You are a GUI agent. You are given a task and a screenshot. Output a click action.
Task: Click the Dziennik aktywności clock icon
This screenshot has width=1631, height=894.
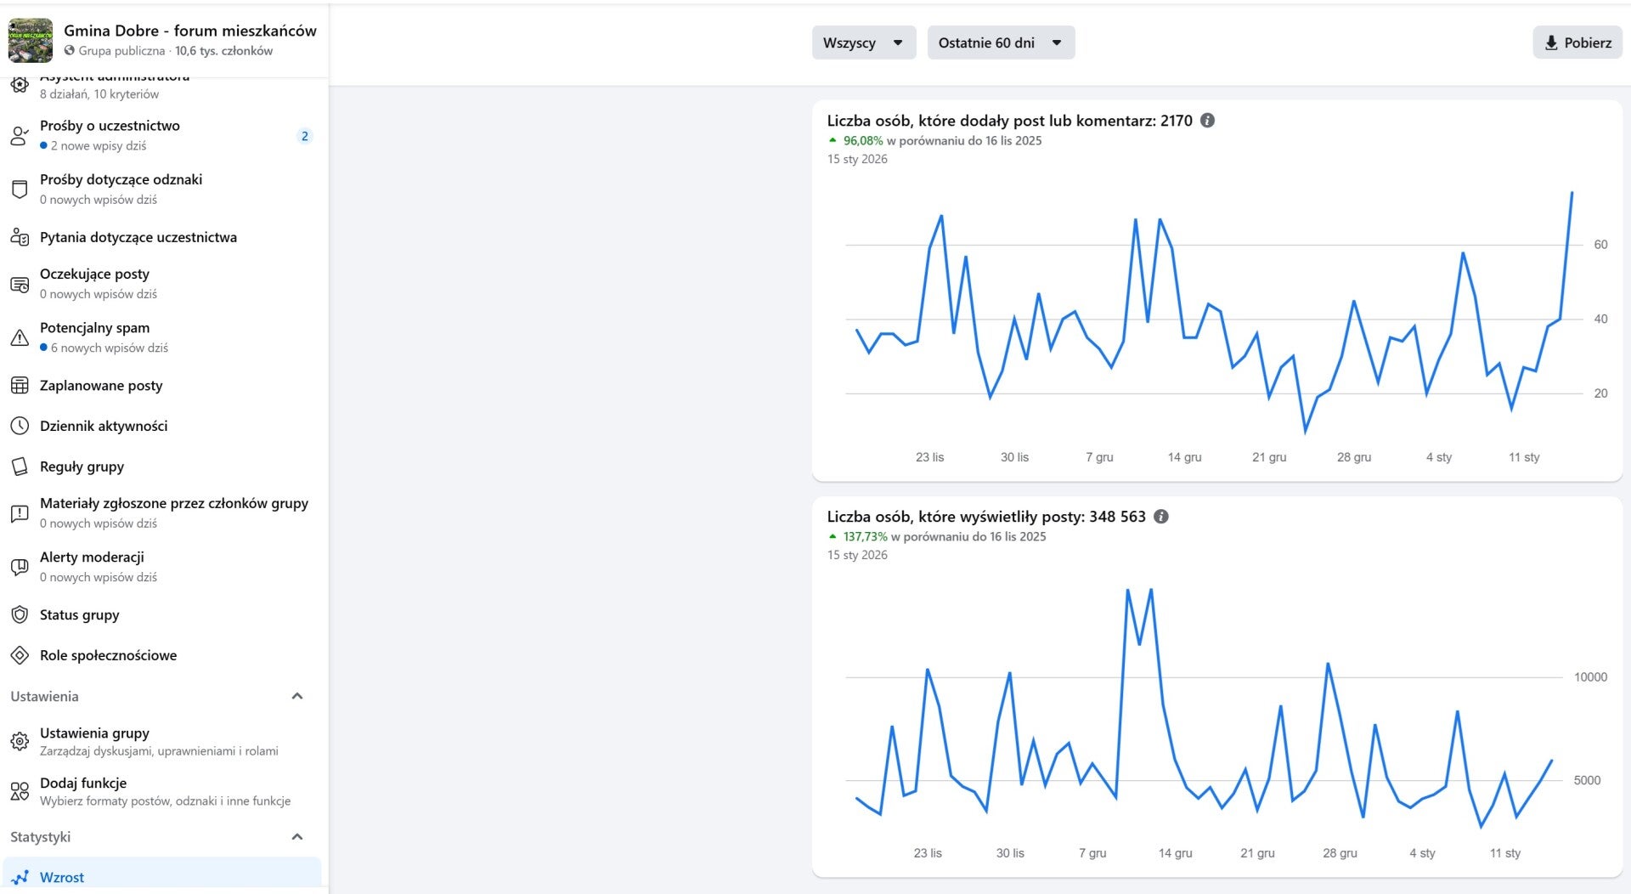coord(20,426)
